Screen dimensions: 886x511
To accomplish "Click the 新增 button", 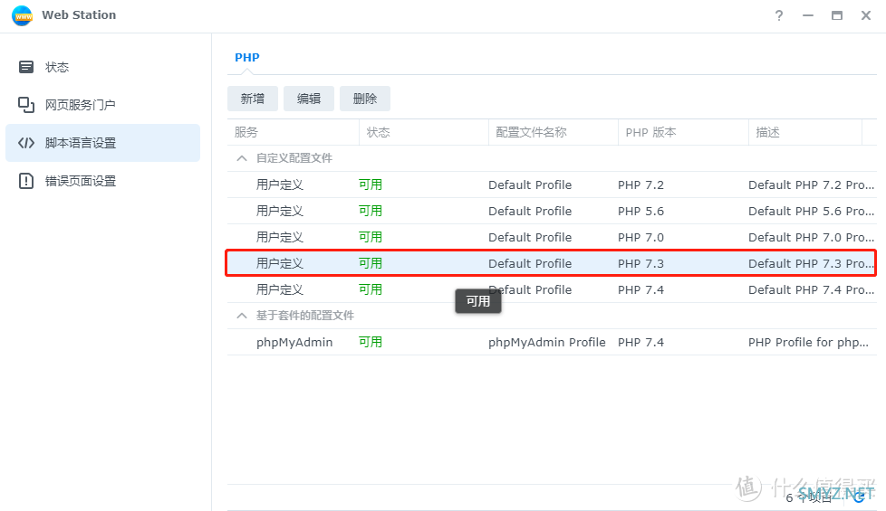I will 253,99.
